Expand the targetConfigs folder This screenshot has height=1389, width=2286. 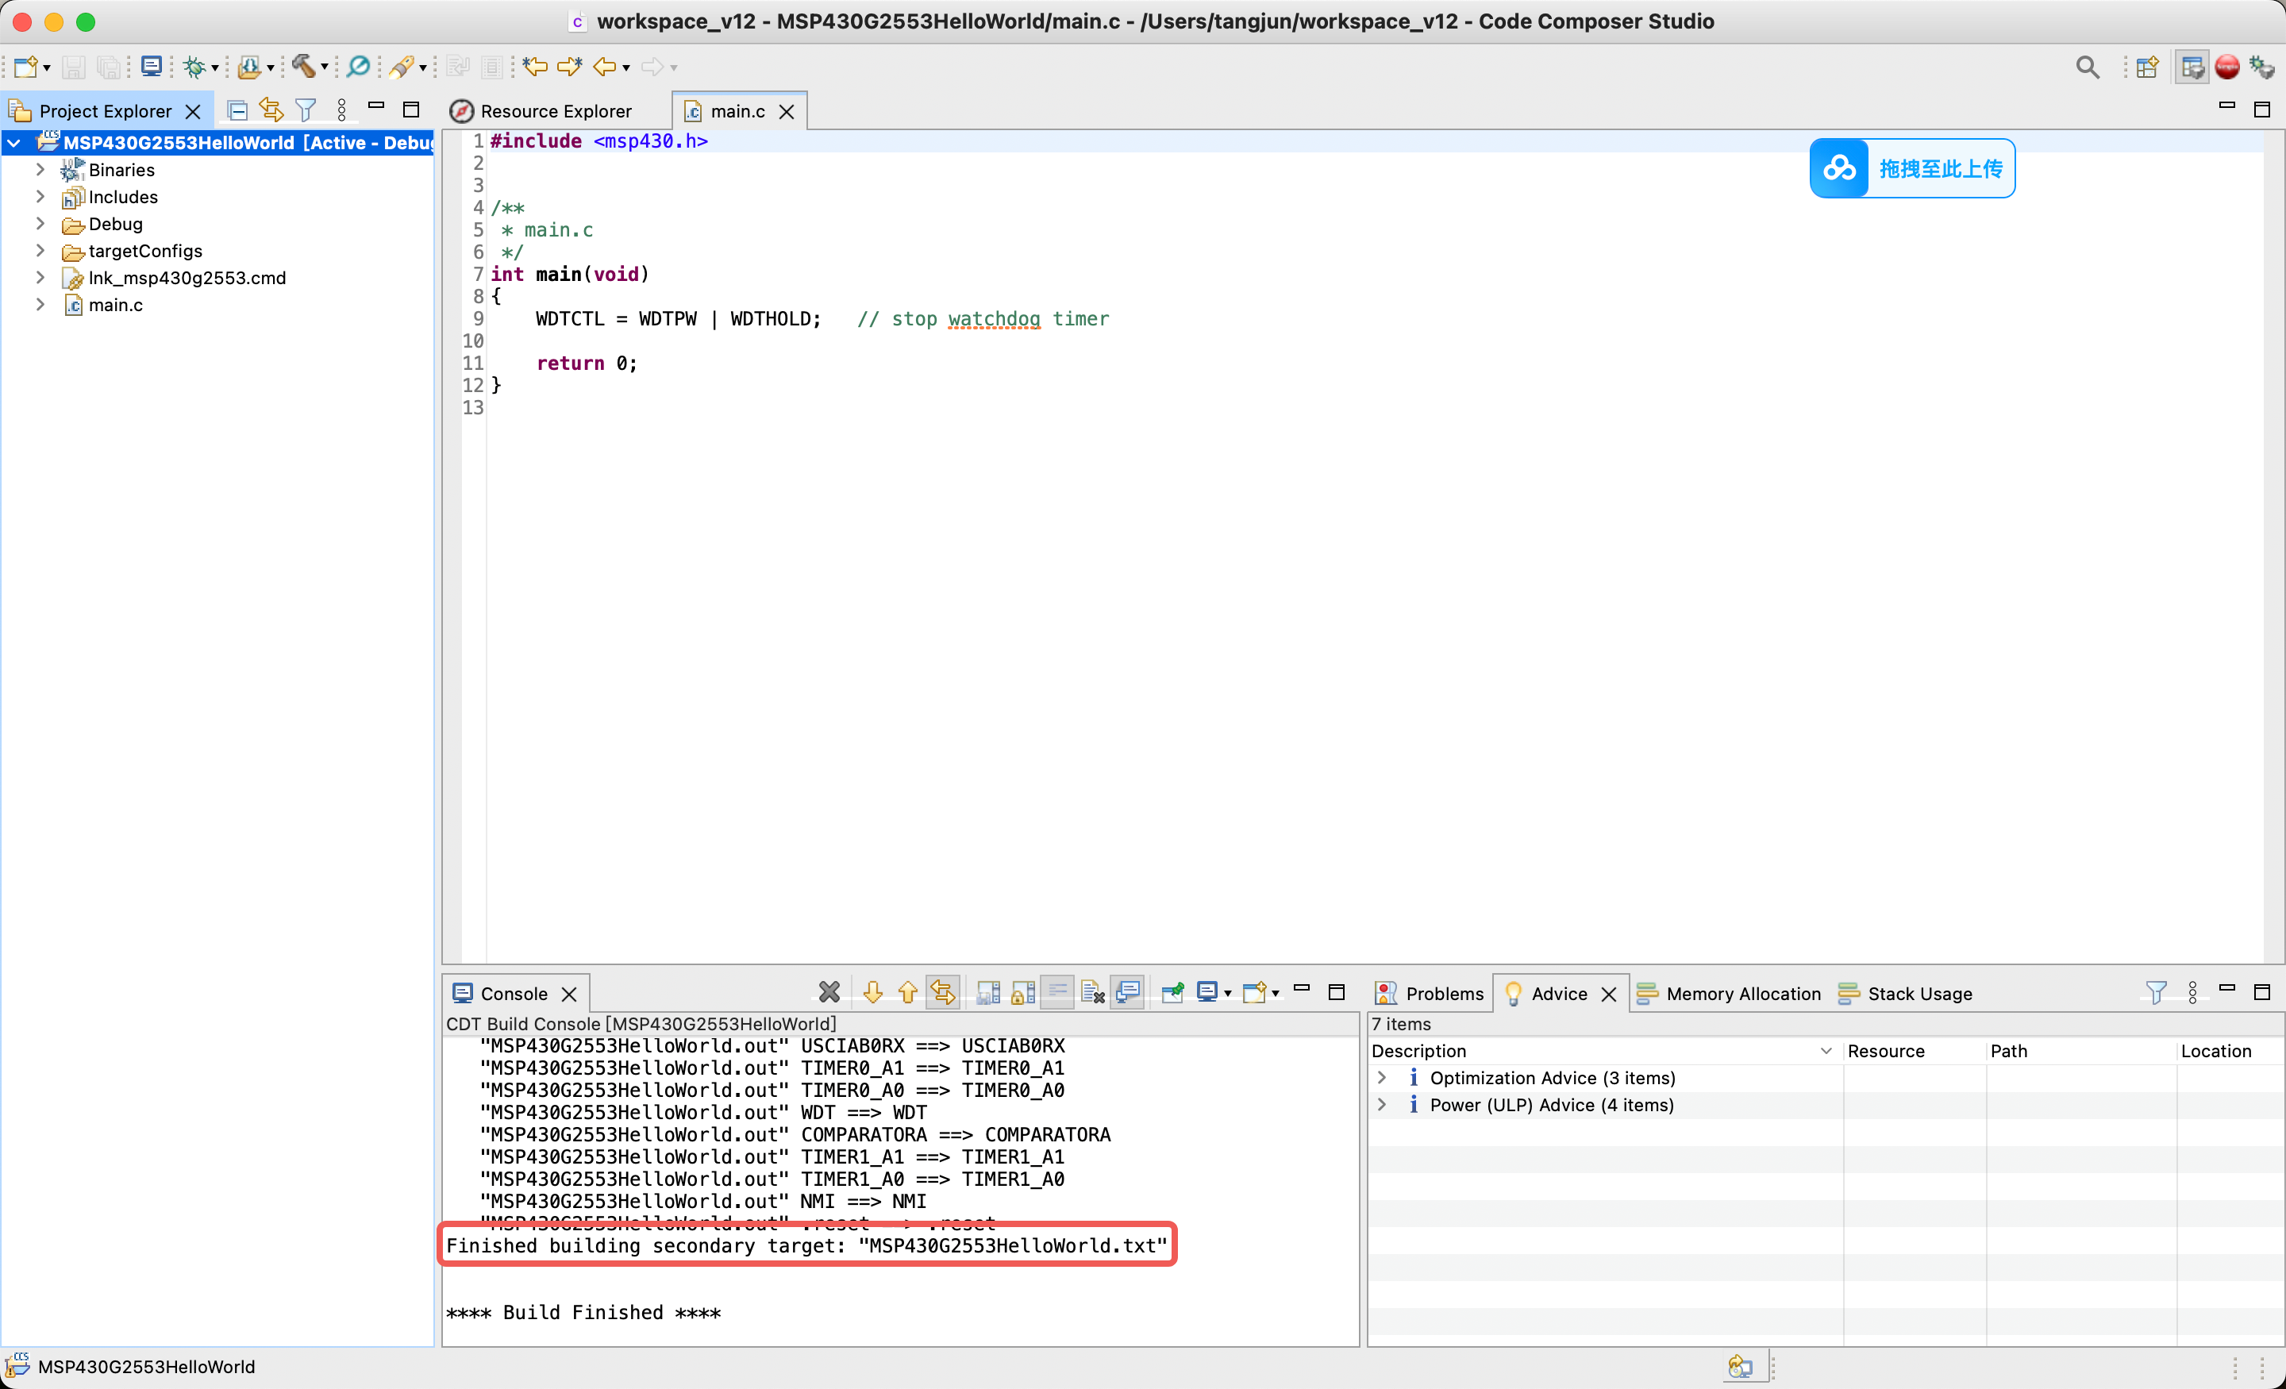tap(40, 251)
